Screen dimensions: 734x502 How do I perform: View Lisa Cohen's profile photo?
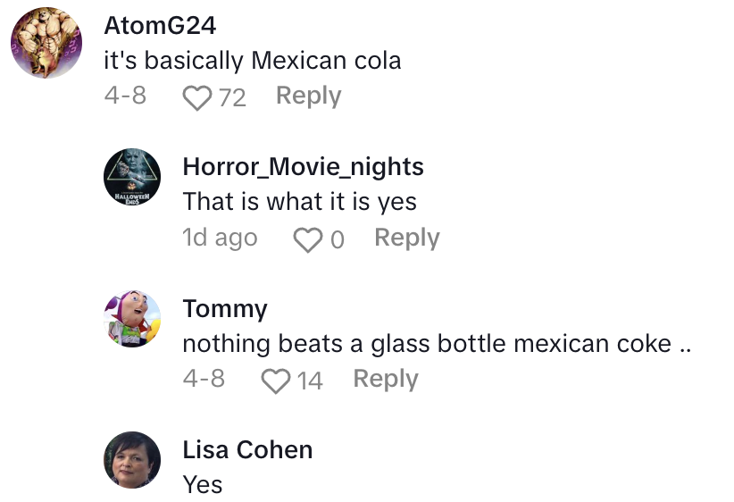click(x=132, y=460)
